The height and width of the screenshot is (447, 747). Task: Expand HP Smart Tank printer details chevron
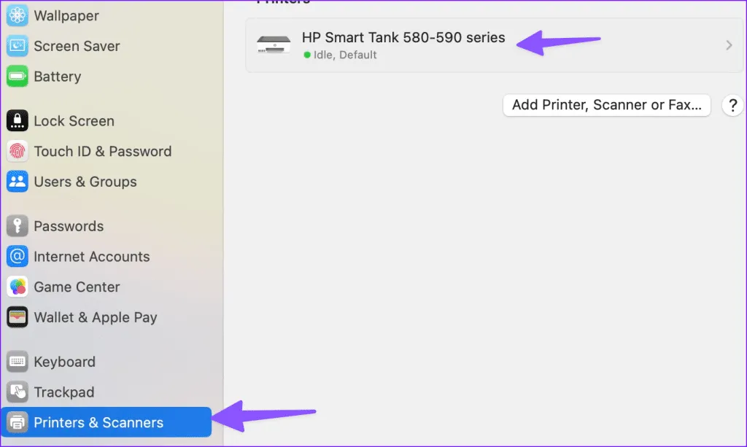[x=729, y=45]
